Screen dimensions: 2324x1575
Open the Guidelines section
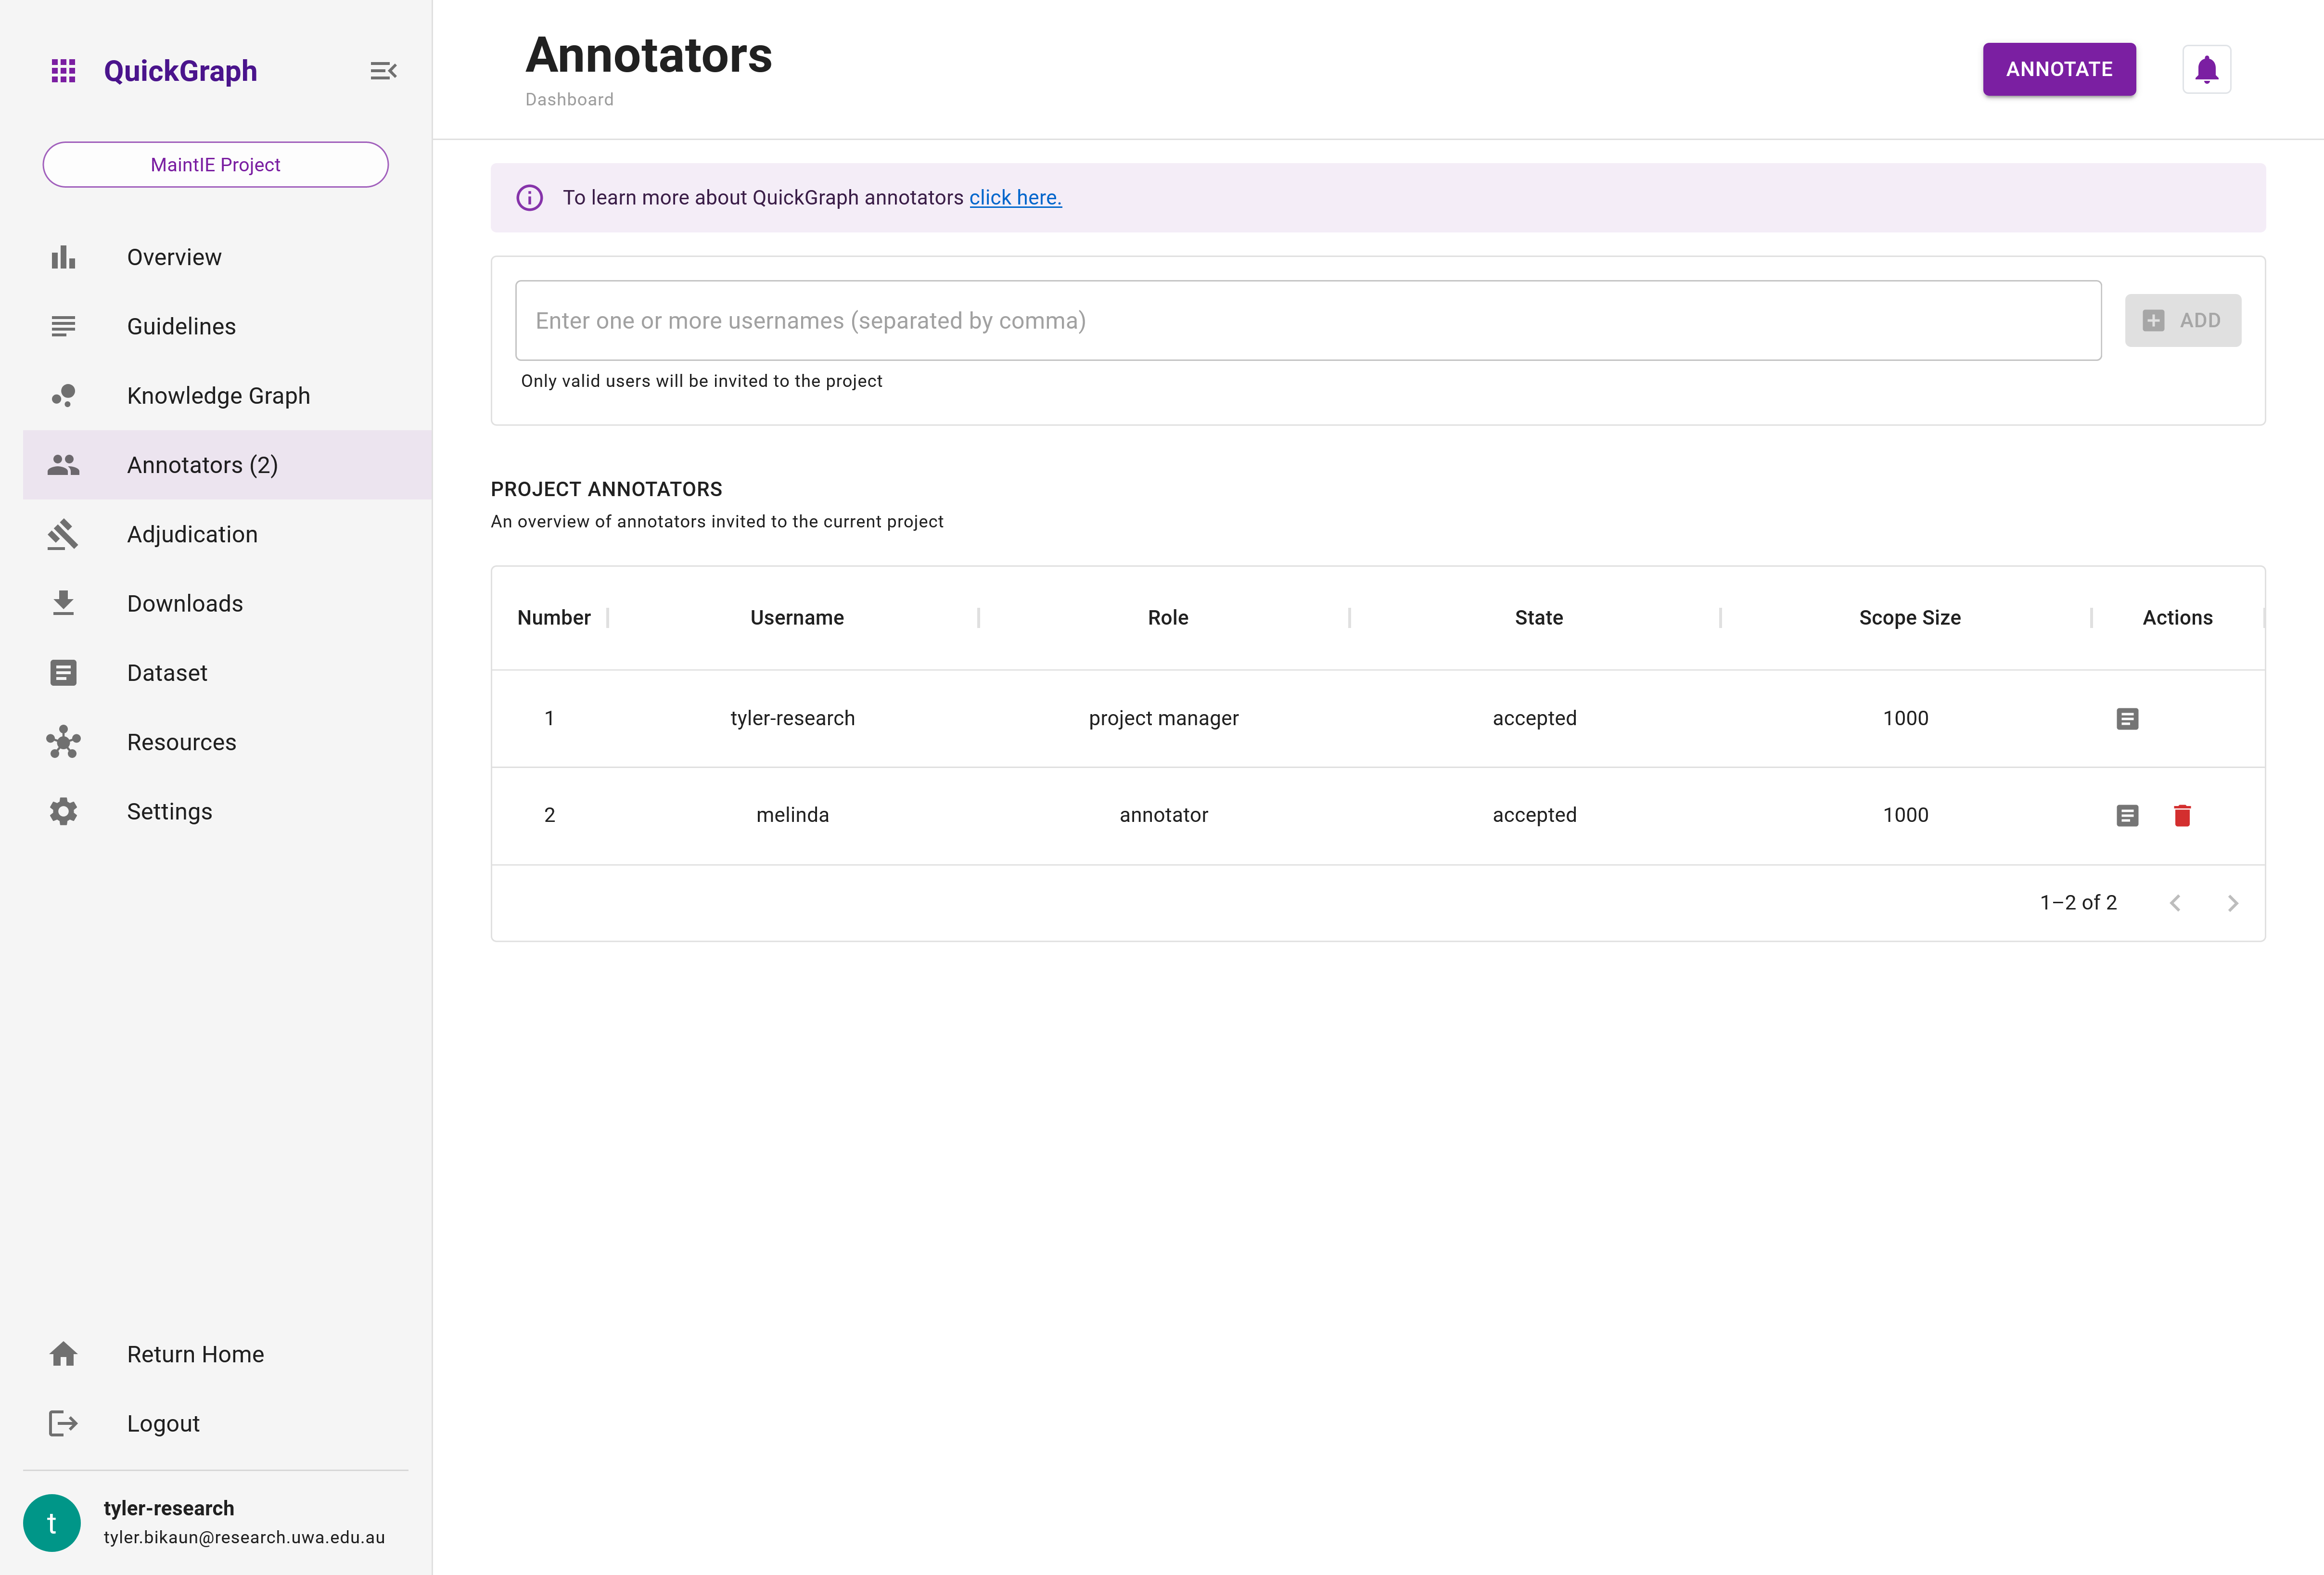[x=181, y=326]
